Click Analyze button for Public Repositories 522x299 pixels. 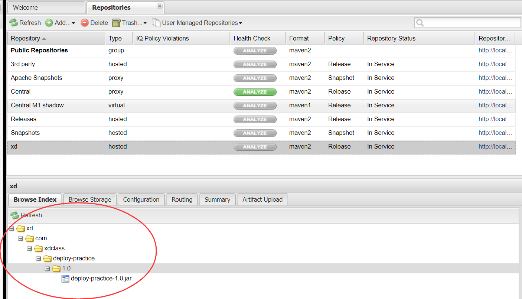click(255, 51)
